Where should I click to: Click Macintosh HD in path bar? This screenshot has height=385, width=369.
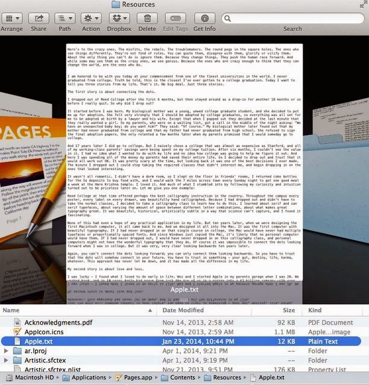[x=34, y=377]
